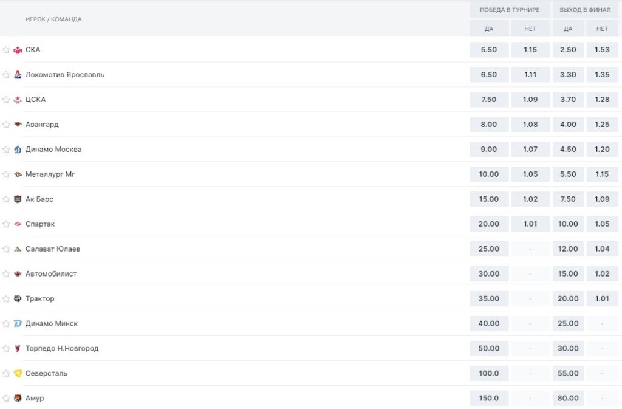
Task: Choose Салават Юлаев win odds 25.00
Action: pyautogui.click(x=489, y=249)
